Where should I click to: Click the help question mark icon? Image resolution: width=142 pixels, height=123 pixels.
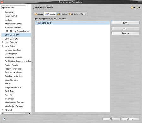(x=4, y=119)
